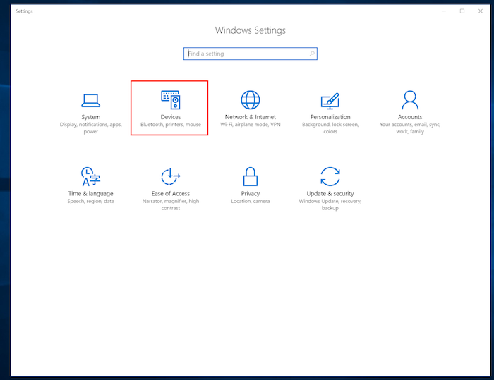
Task: Open the Update & security refresh arrows icon
Action: (330, 177)
